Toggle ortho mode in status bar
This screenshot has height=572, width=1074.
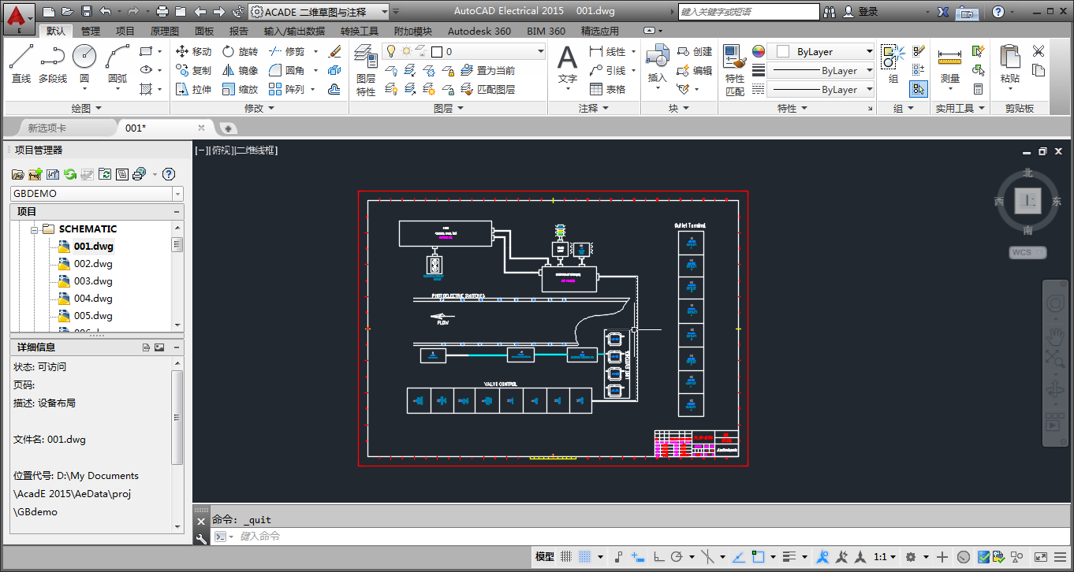658,557
